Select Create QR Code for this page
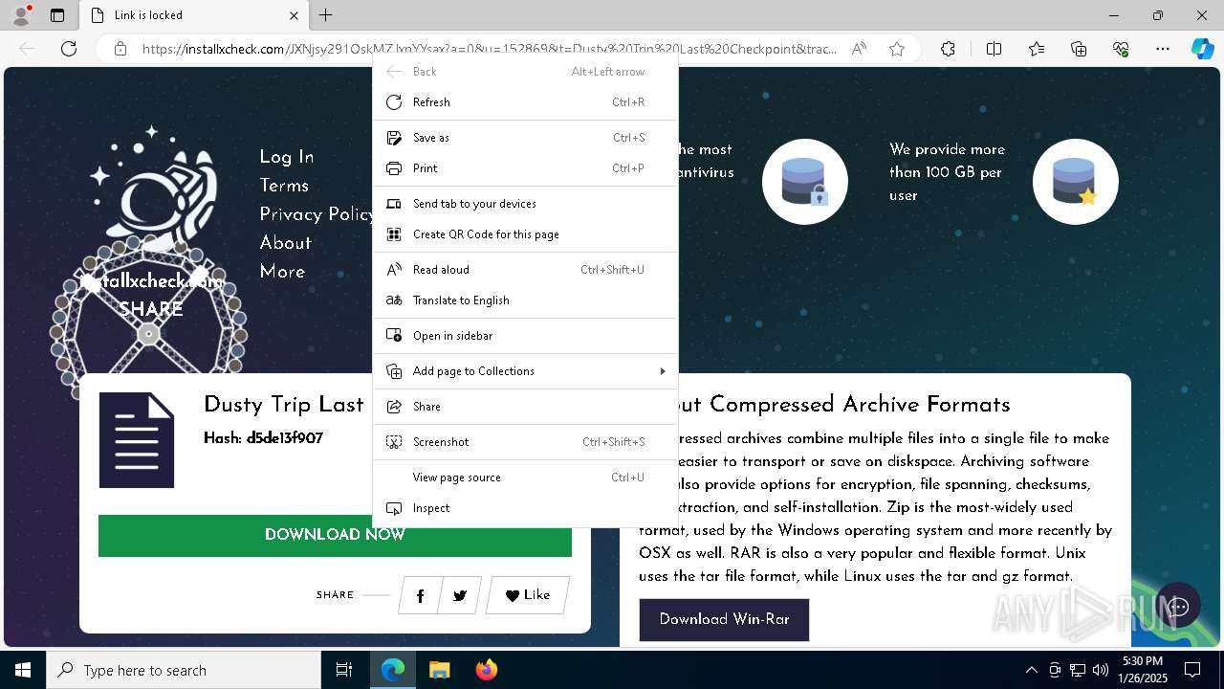Viewport: 1224px width, 689px height. point(525,234)
